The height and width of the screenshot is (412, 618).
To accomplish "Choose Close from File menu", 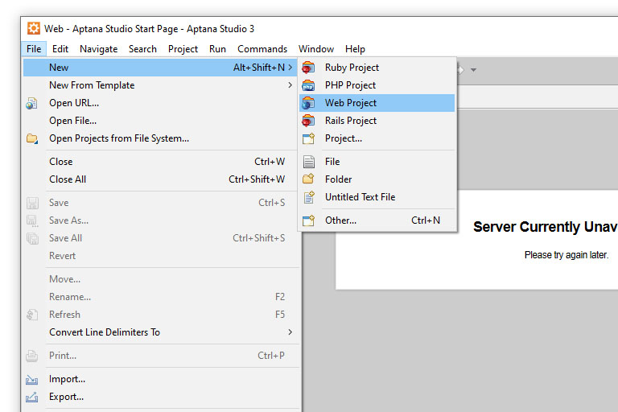I will tap(160, 162).
